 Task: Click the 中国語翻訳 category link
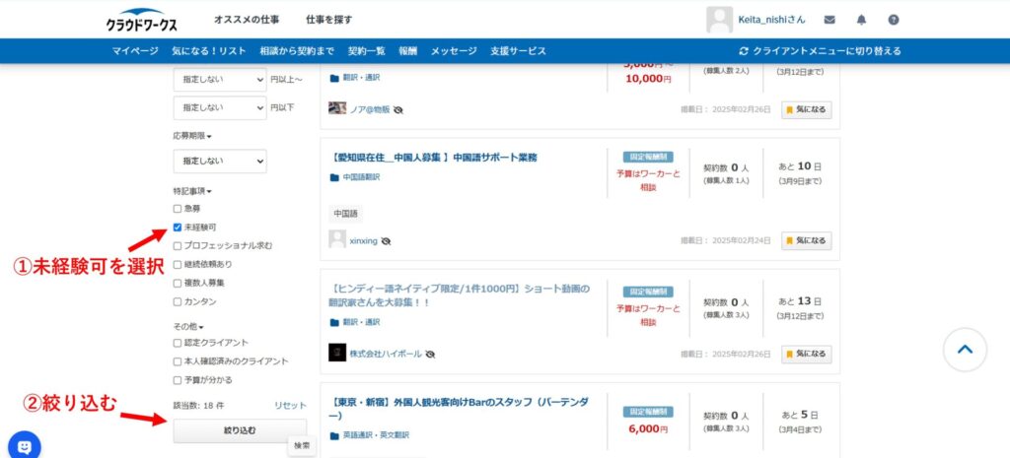361,177
